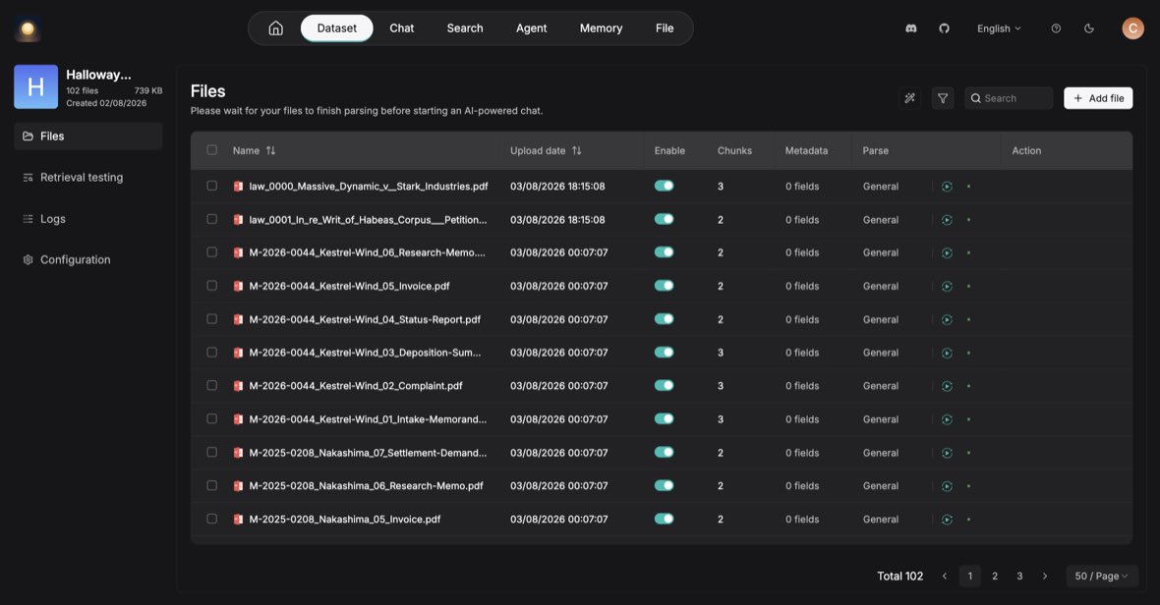Click the Halloway dataset H thumbnail
The image size is (1160, 605).
click(x=35, y=86)
